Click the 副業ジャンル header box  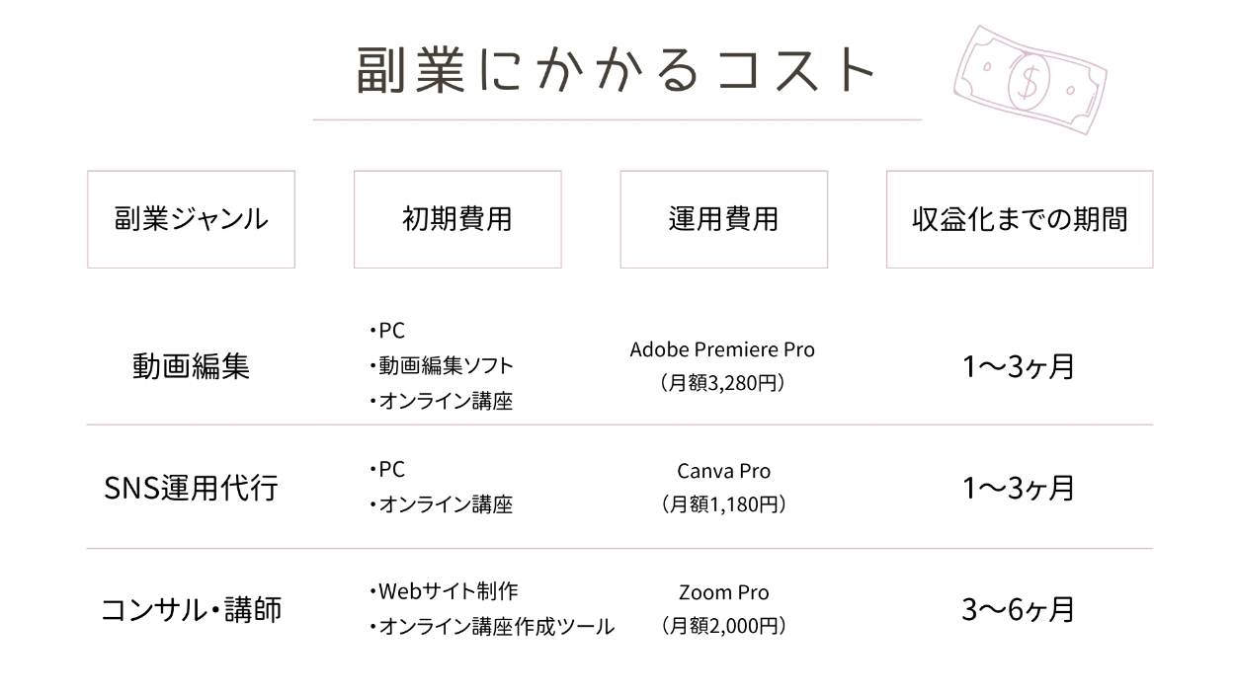[191, 219]
